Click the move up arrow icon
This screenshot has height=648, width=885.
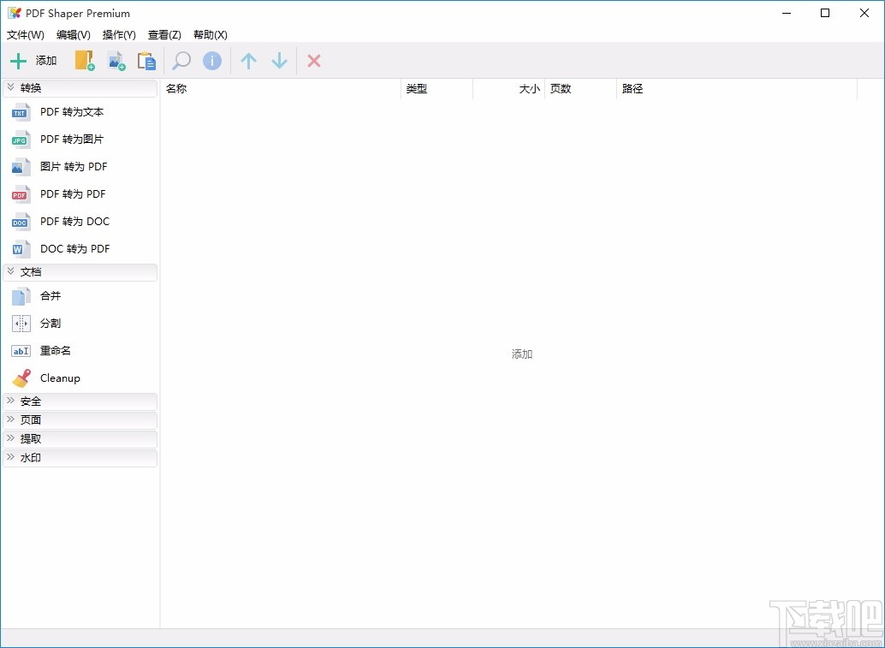(x=248, y=61)
